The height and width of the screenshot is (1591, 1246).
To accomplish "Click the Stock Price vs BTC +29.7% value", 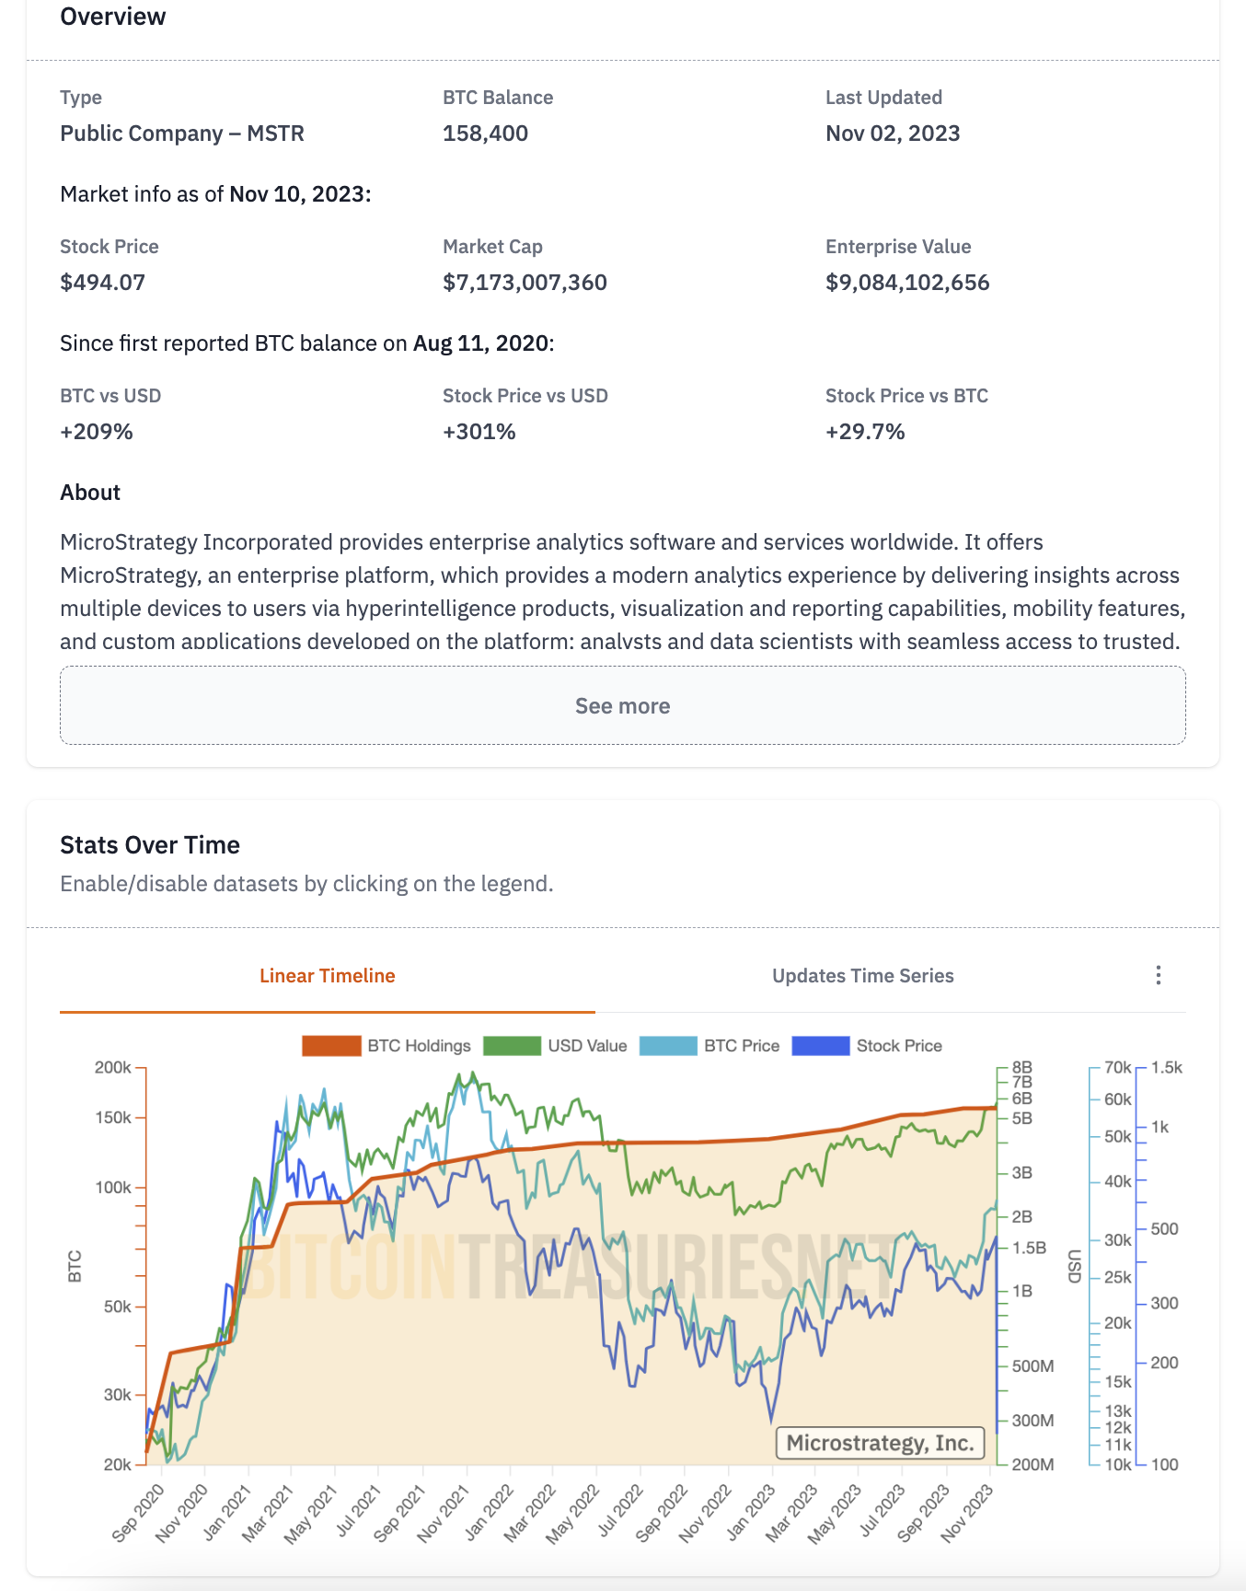I will [x=865, y=432].
